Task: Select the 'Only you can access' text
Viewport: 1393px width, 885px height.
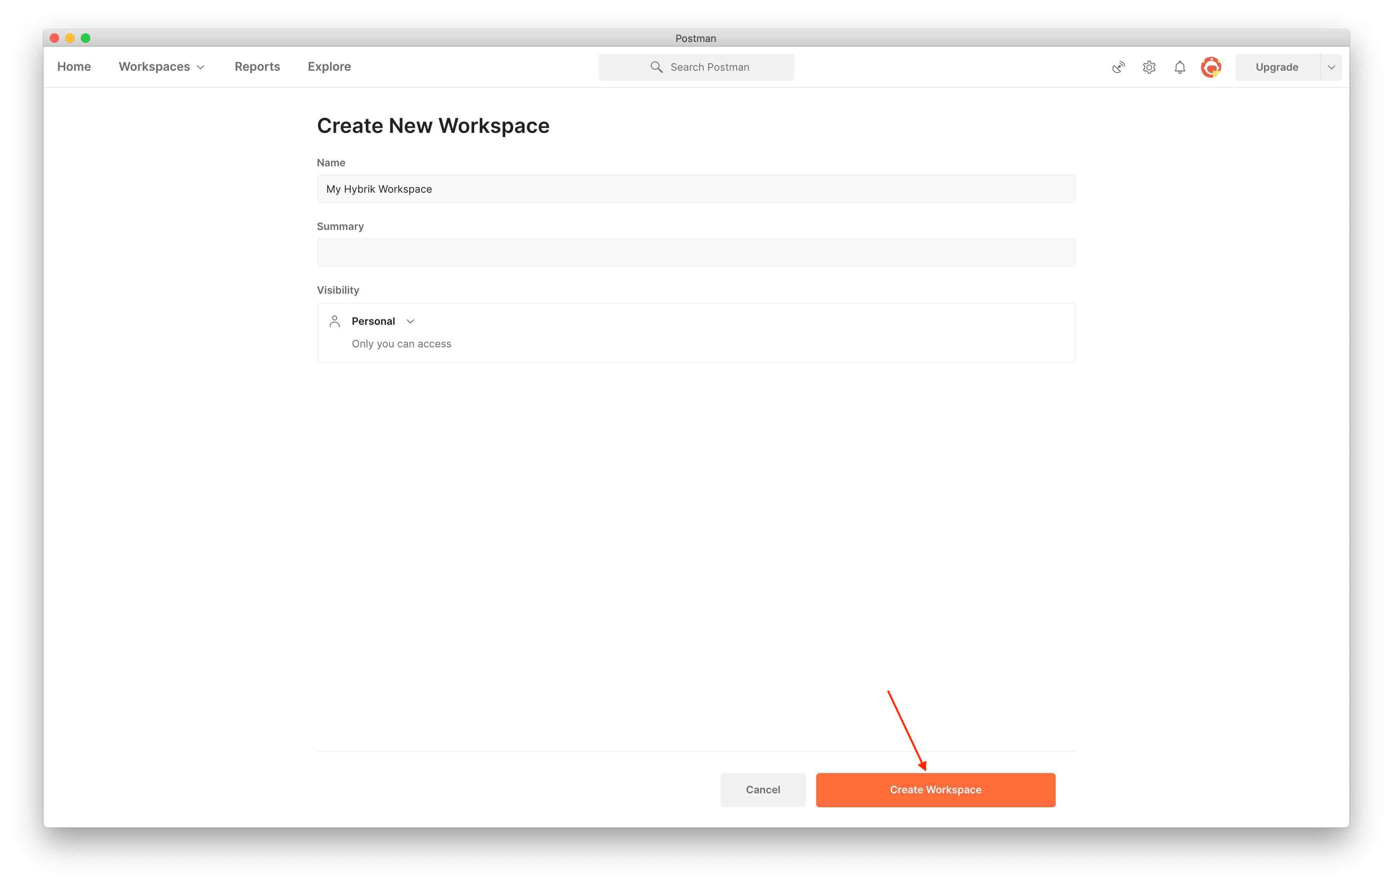Action: [401, 344]
